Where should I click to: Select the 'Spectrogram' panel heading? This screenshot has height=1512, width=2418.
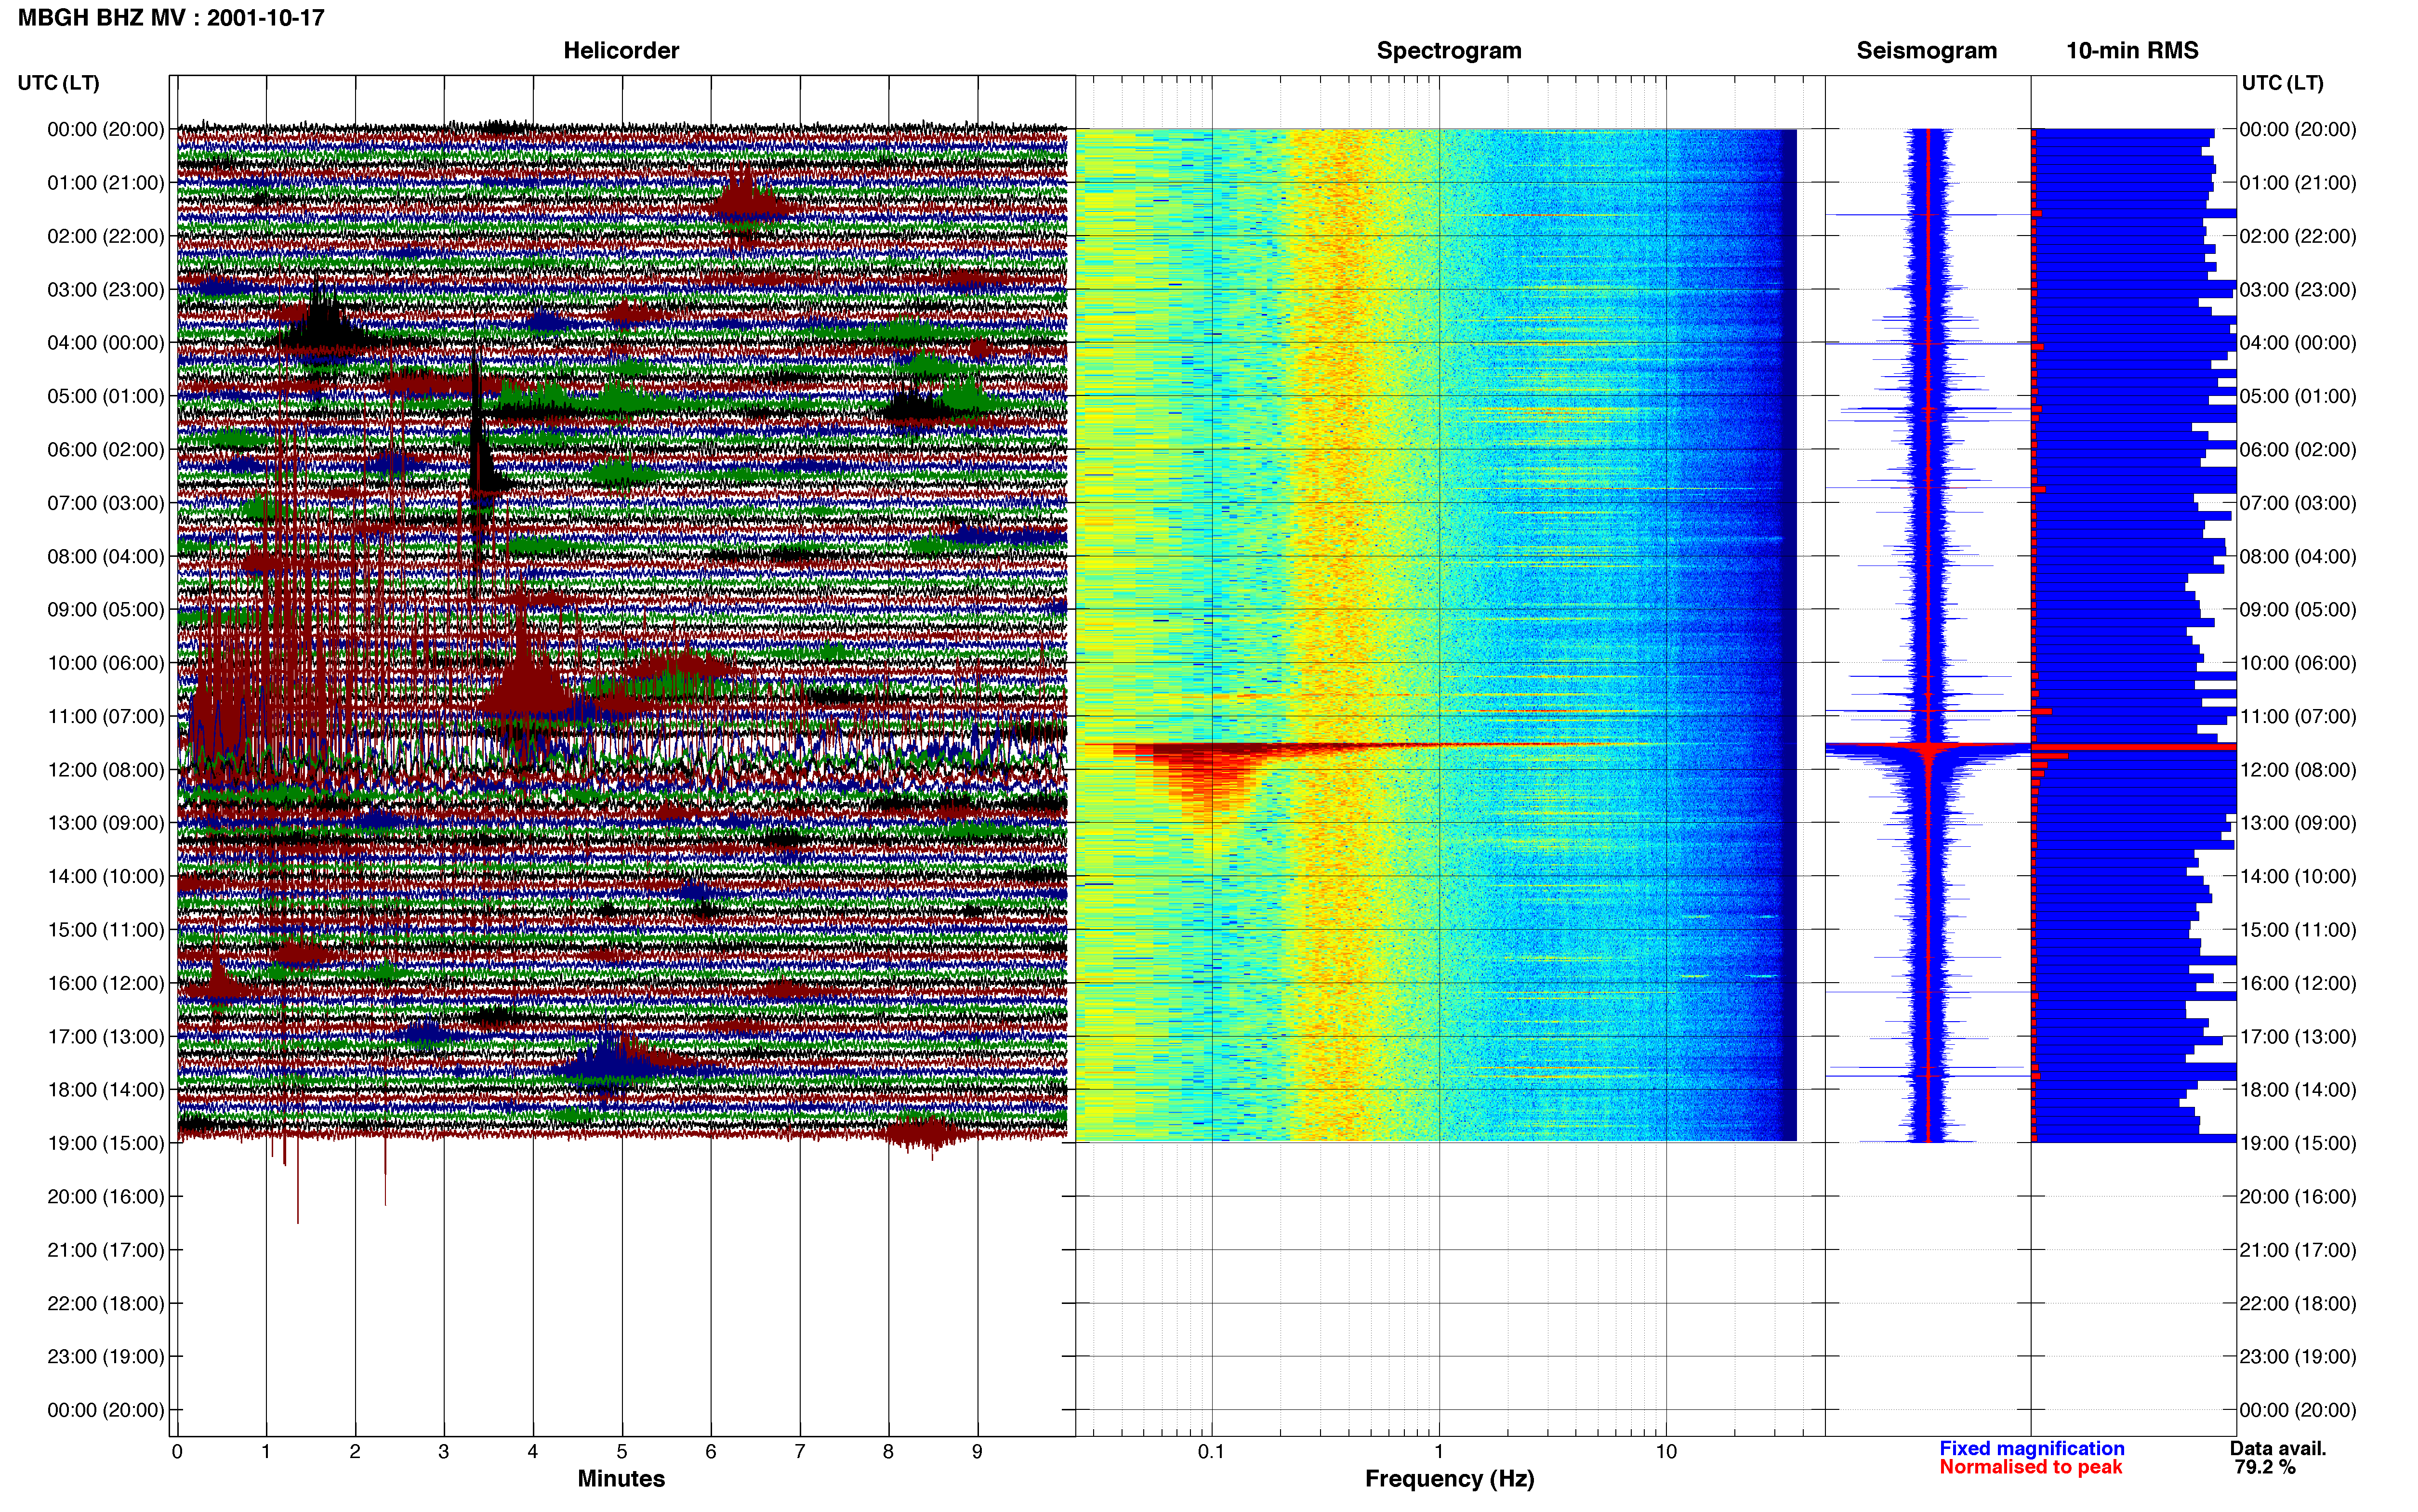[1449, 50]
